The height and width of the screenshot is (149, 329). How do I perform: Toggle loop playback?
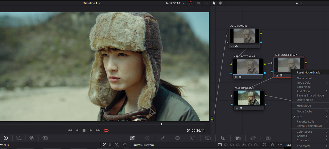click(x=106, y=130)
